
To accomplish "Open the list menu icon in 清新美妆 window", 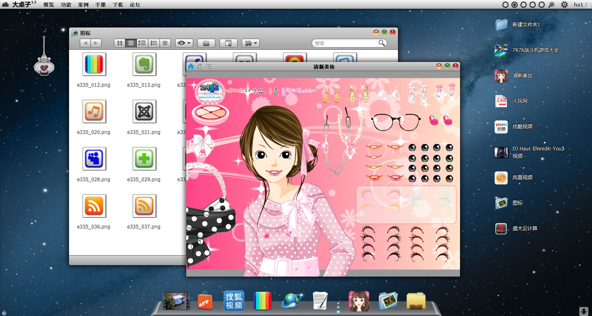I will click(x=208, y=67).
